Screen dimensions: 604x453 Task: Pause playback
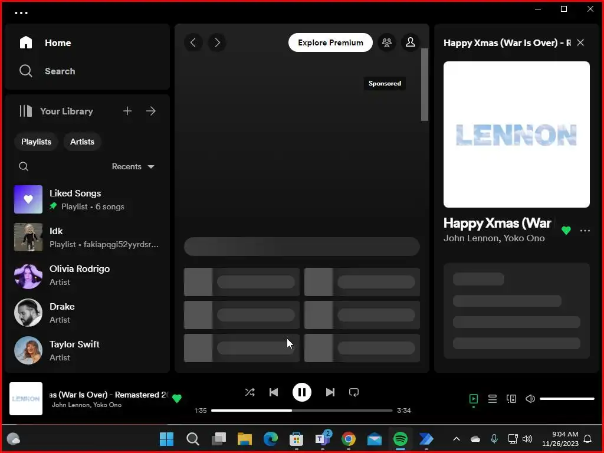[x=301, y=392]
